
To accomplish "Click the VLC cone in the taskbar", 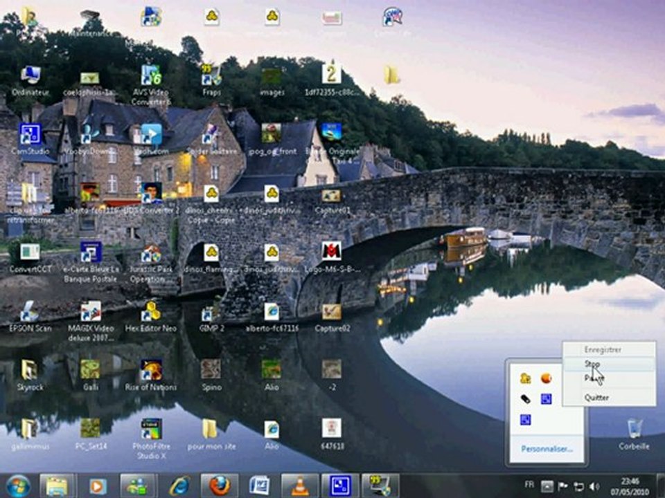I will (300, 486).
